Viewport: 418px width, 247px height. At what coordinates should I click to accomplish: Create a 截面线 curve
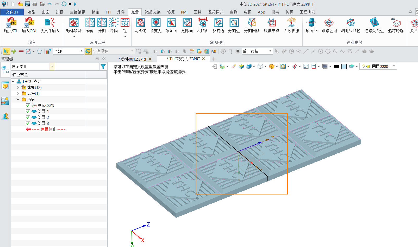[x=311, y=25]
